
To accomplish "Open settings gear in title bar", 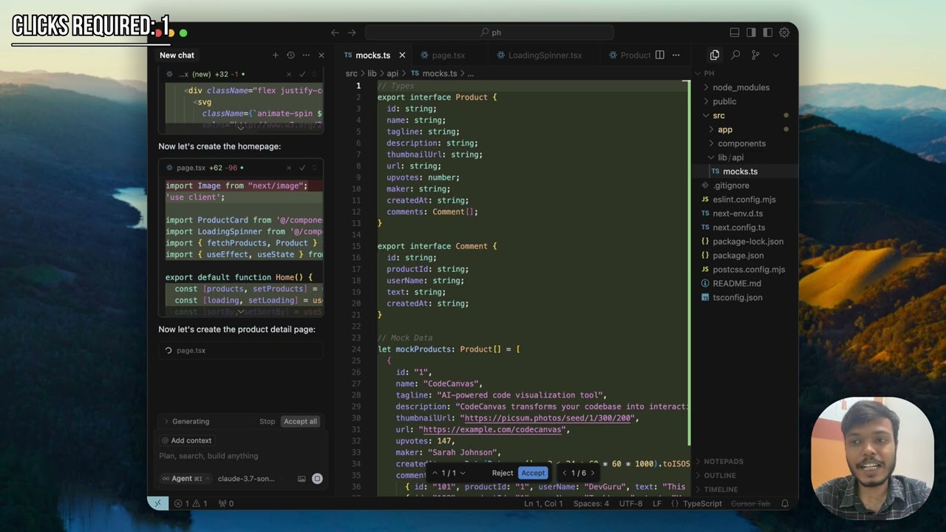I will click(784, 33).
